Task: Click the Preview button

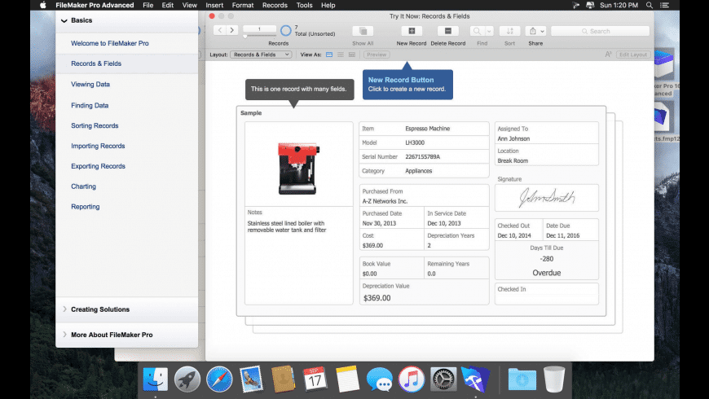Action: coord(377,55)
